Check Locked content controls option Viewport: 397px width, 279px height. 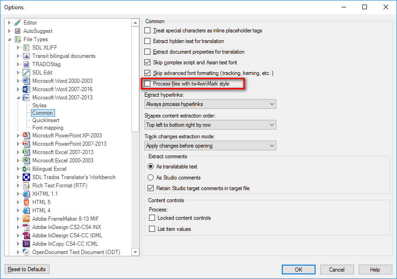[x=152, y=218]
